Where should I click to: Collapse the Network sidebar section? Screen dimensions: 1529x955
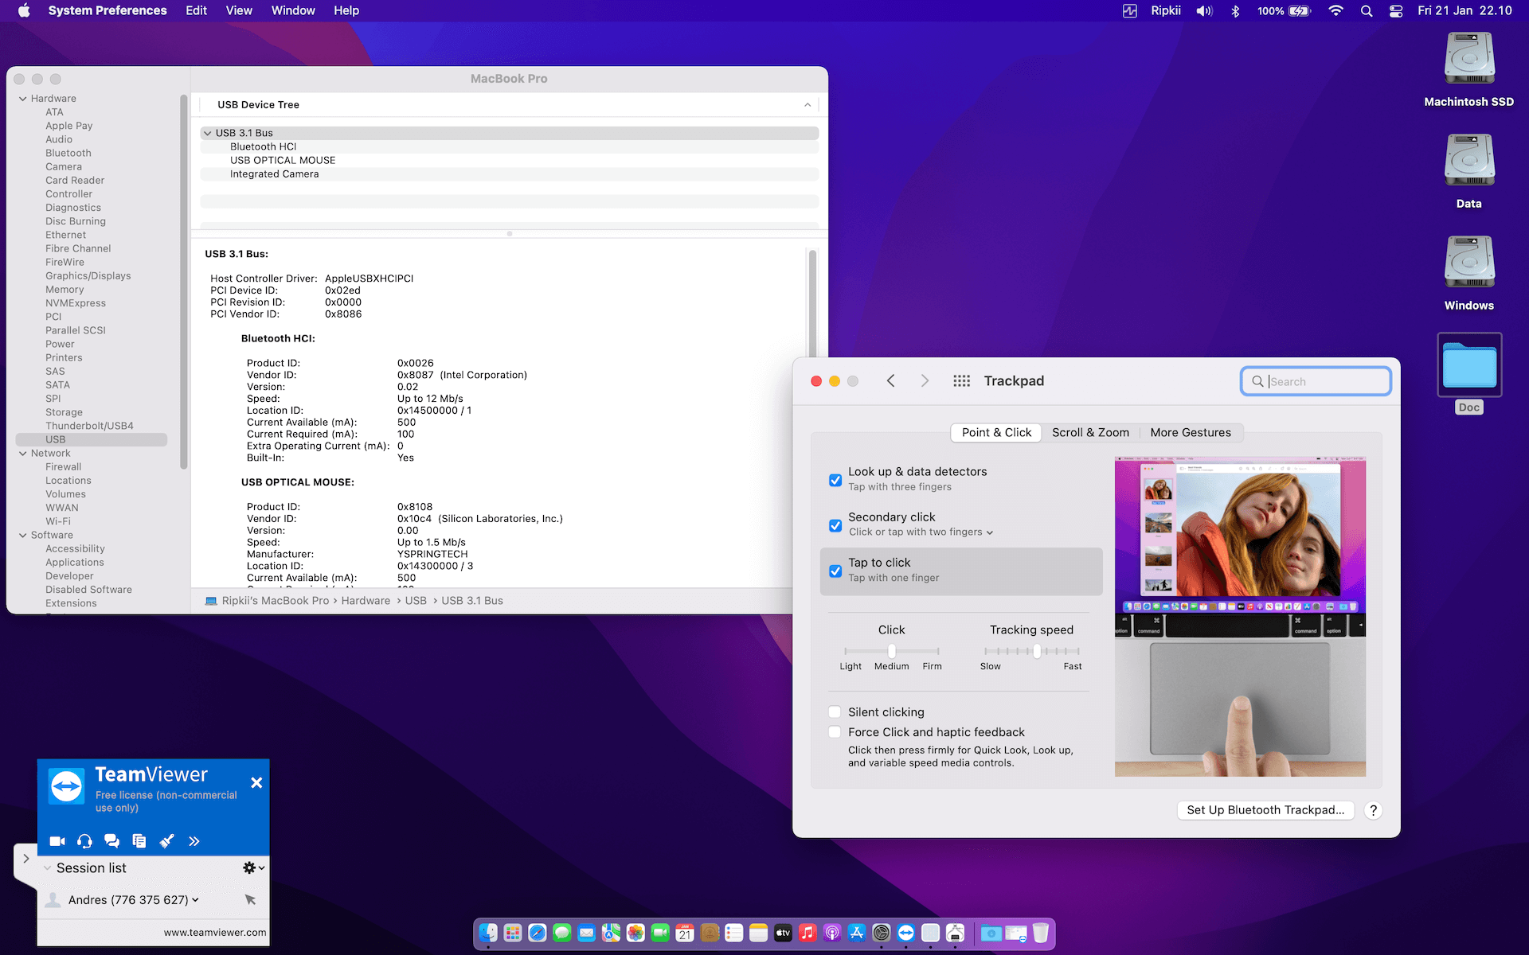click(x=23, y=454)
